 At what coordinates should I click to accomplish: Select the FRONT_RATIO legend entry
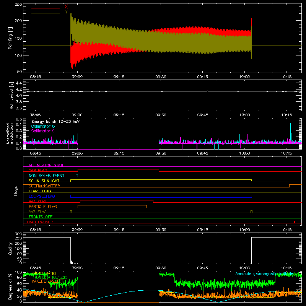coord(44,273)
